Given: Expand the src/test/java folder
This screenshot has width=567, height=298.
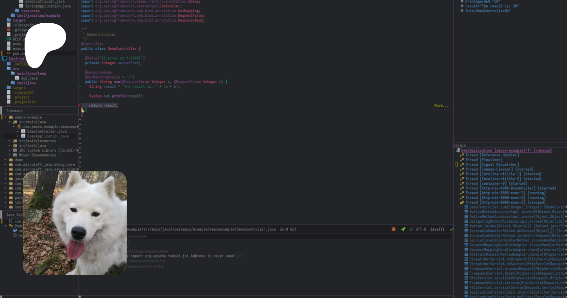Looking at the screenshot, I should (x=9, y=146).
